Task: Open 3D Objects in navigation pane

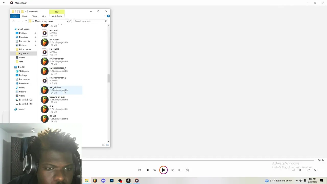Action: pos(24,71)
